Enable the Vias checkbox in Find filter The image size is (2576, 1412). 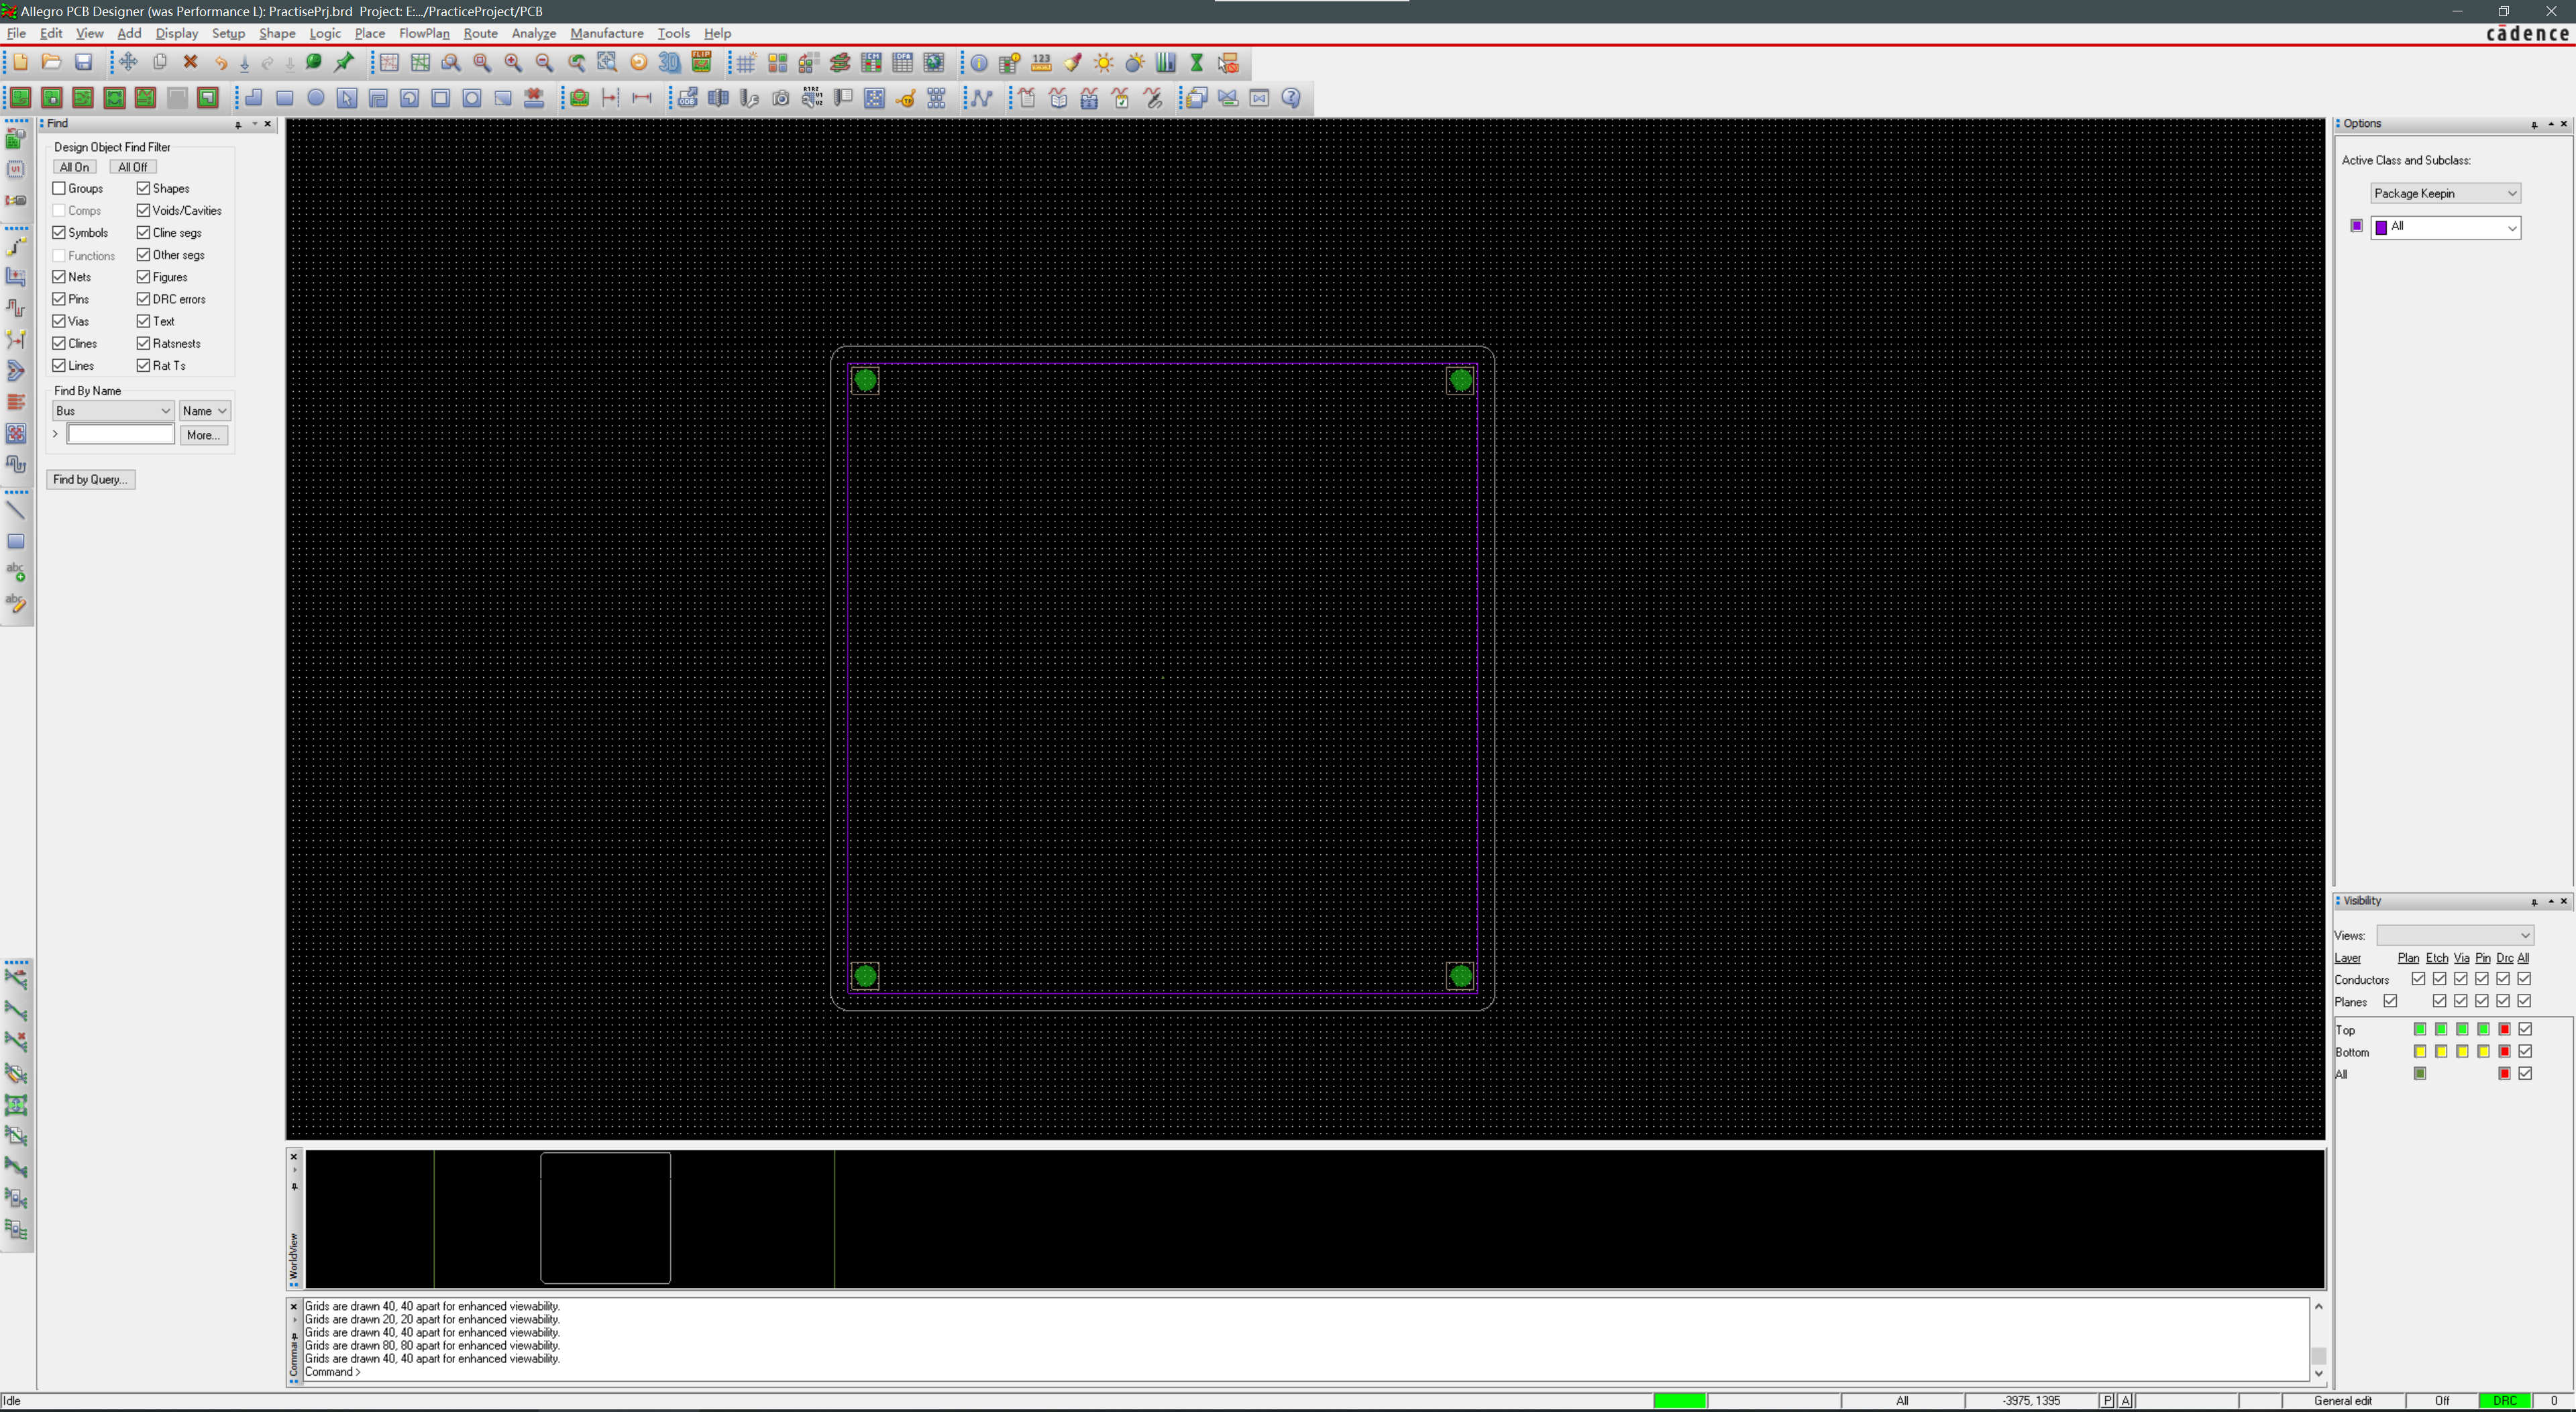click(59, 320)
